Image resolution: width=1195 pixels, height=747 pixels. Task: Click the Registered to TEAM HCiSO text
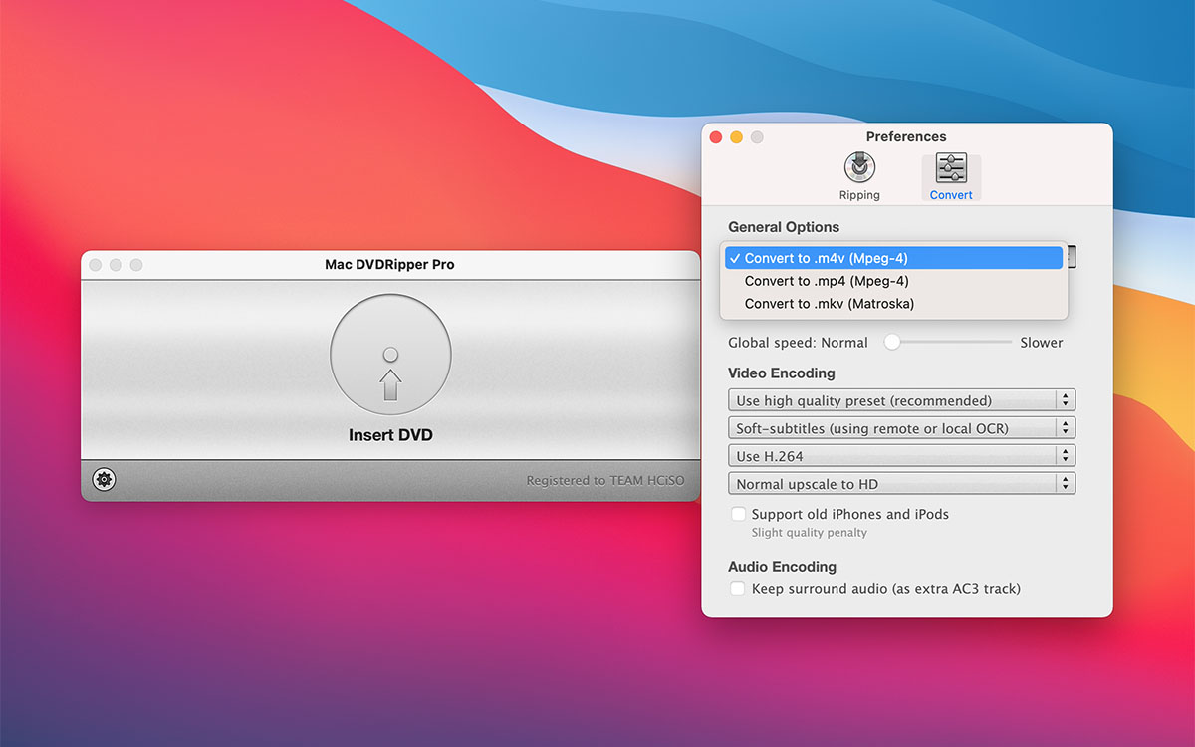pos(605,481)
